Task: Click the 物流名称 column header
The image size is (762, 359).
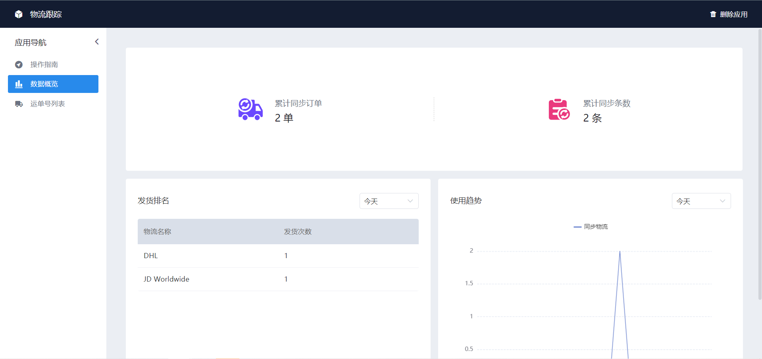Action: (158, 232)
